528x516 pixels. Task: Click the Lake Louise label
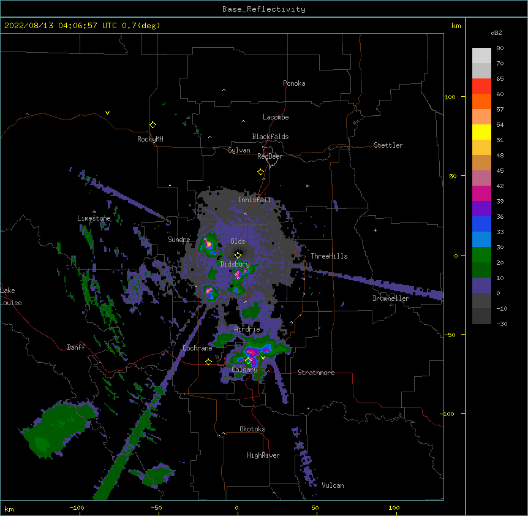tap(11, 297)
